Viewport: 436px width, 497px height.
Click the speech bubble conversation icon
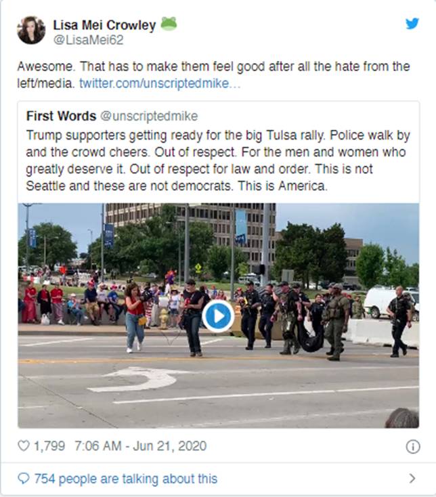point(24,479)
